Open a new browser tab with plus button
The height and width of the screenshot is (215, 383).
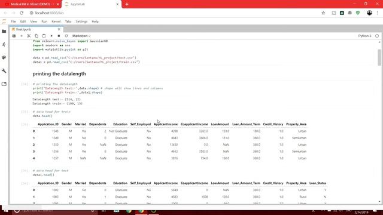tap(127, 4)
